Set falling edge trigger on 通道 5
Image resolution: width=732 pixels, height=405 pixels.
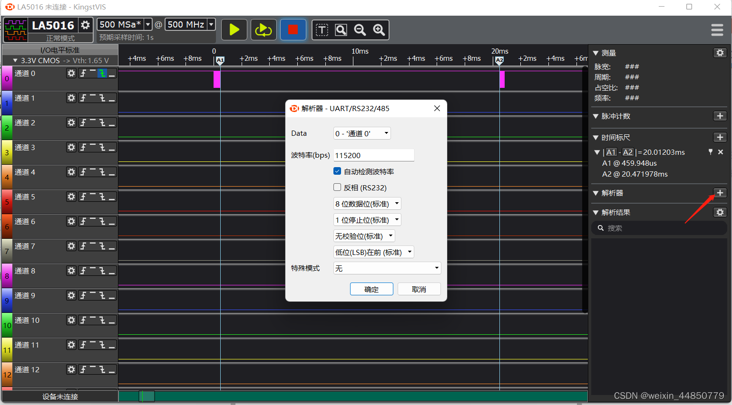(102, 197)
